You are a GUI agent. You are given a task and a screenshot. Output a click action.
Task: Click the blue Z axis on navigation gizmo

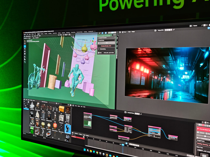coord(93,38)
